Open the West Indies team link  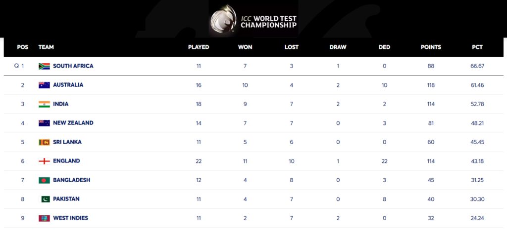(x=71, y=218)
